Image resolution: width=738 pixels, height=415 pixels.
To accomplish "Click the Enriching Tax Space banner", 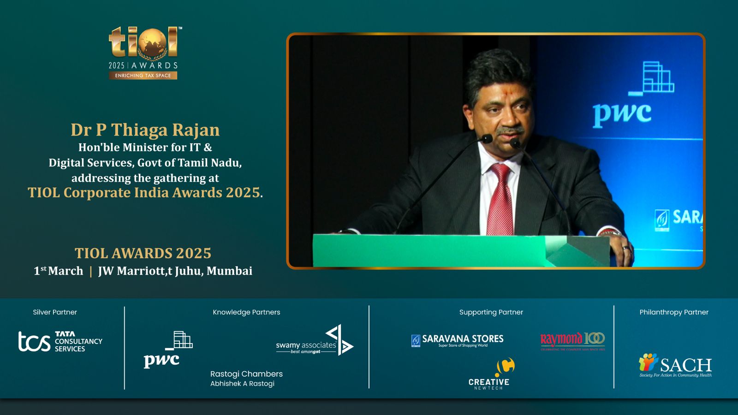I will coord(143,76).
